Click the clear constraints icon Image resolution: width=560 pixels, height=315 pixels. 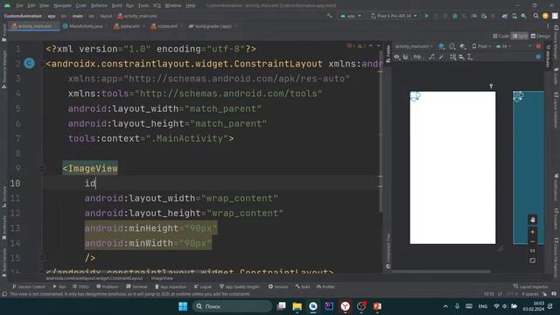(x=431, y=57)
